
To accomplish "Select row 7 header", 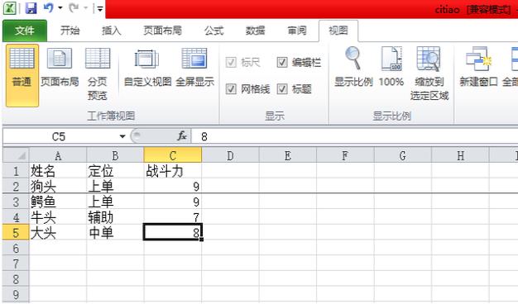I will click(16, 264).
